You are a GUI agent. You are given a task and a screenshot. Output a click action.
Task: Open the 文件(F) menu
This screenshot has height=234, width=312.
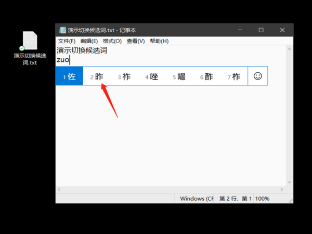coord(67,41)
